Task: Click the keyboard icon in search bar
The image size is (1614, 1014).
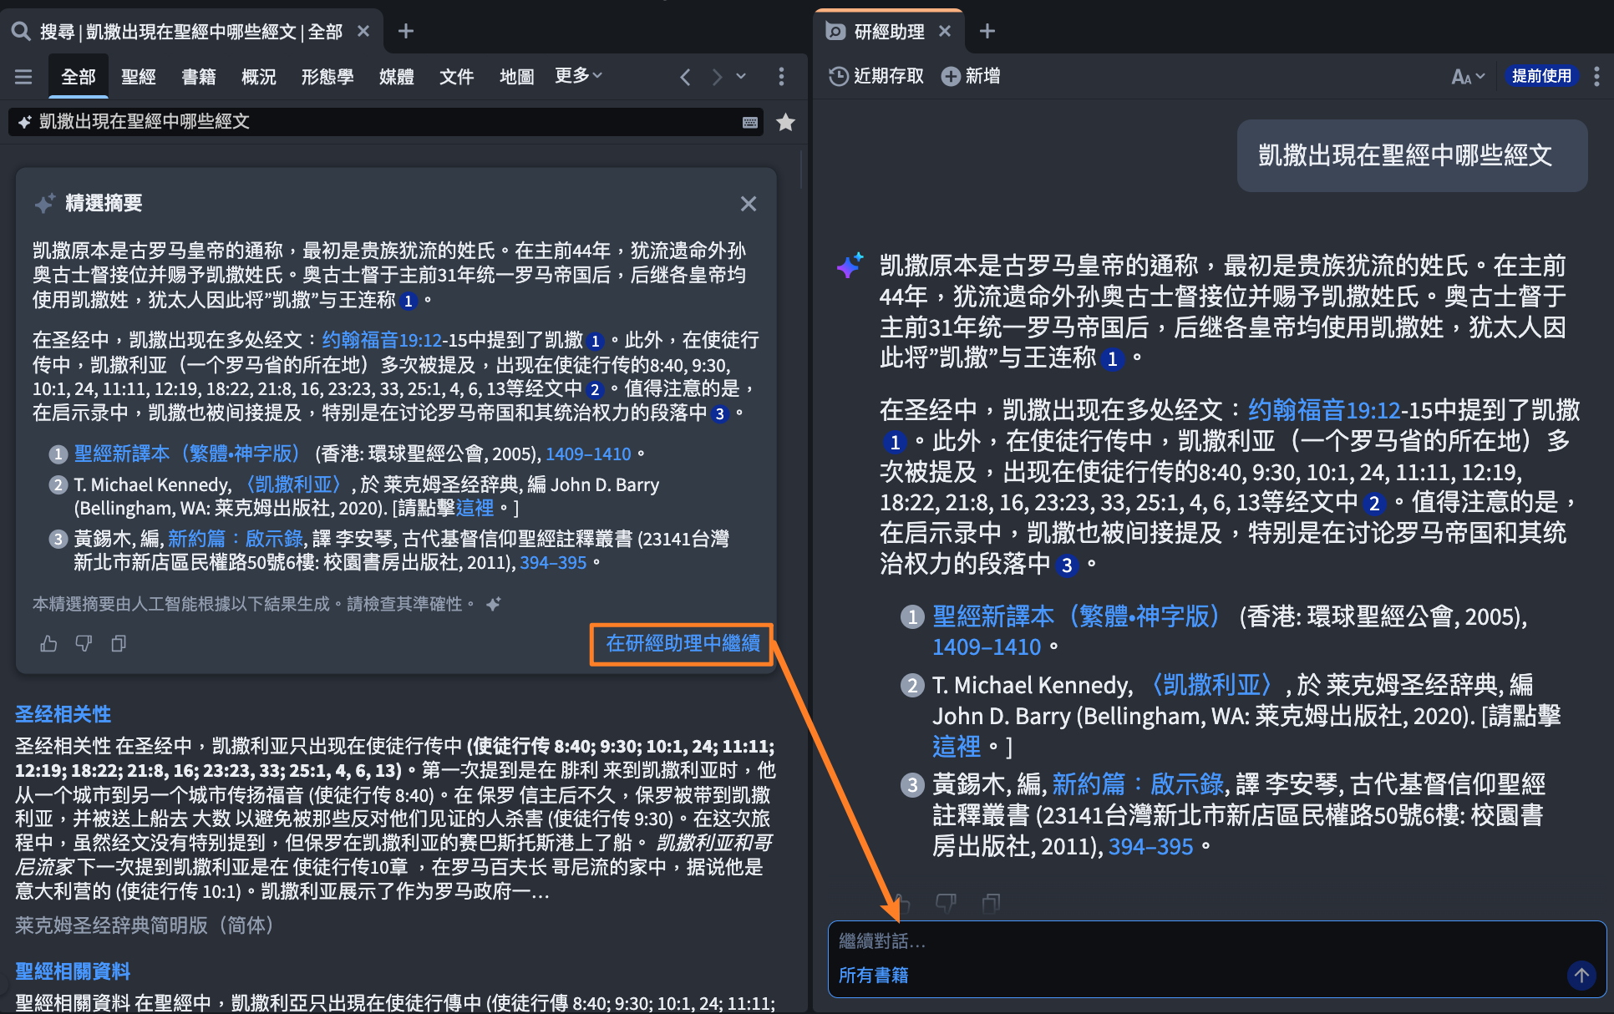Action: (749, 123)
